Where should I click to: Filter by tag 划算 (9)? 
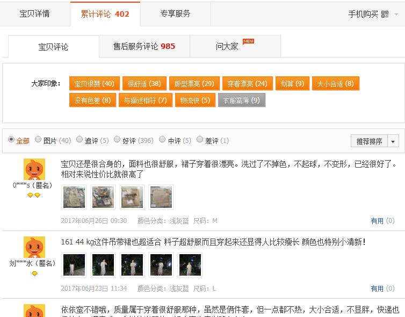point(292,84)
